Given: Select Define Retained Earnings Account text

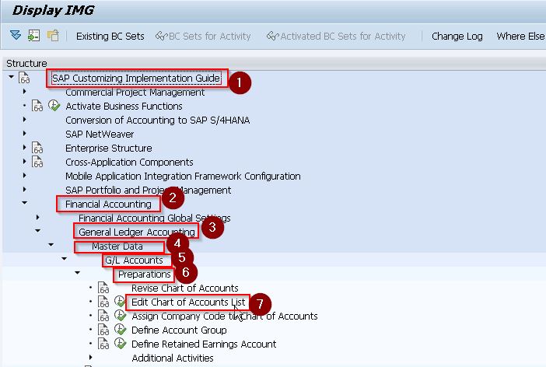Looking at the screenshot, I should coord(204,344).
